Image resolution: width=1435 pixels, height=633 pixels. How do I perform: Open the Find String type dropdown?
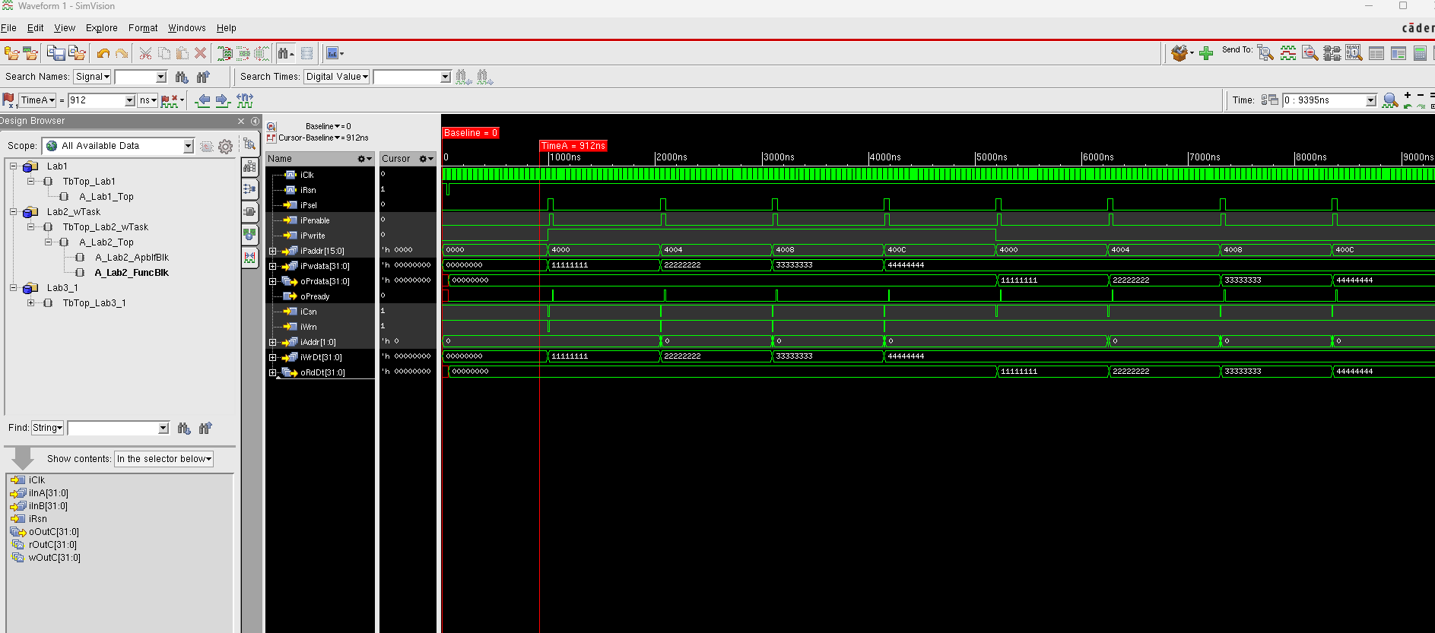47,428
